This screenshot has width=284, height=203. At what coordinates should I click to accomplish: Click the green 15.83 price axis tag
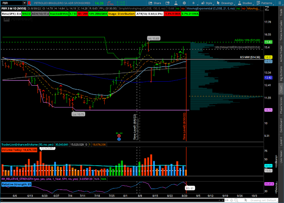[268, 42]
